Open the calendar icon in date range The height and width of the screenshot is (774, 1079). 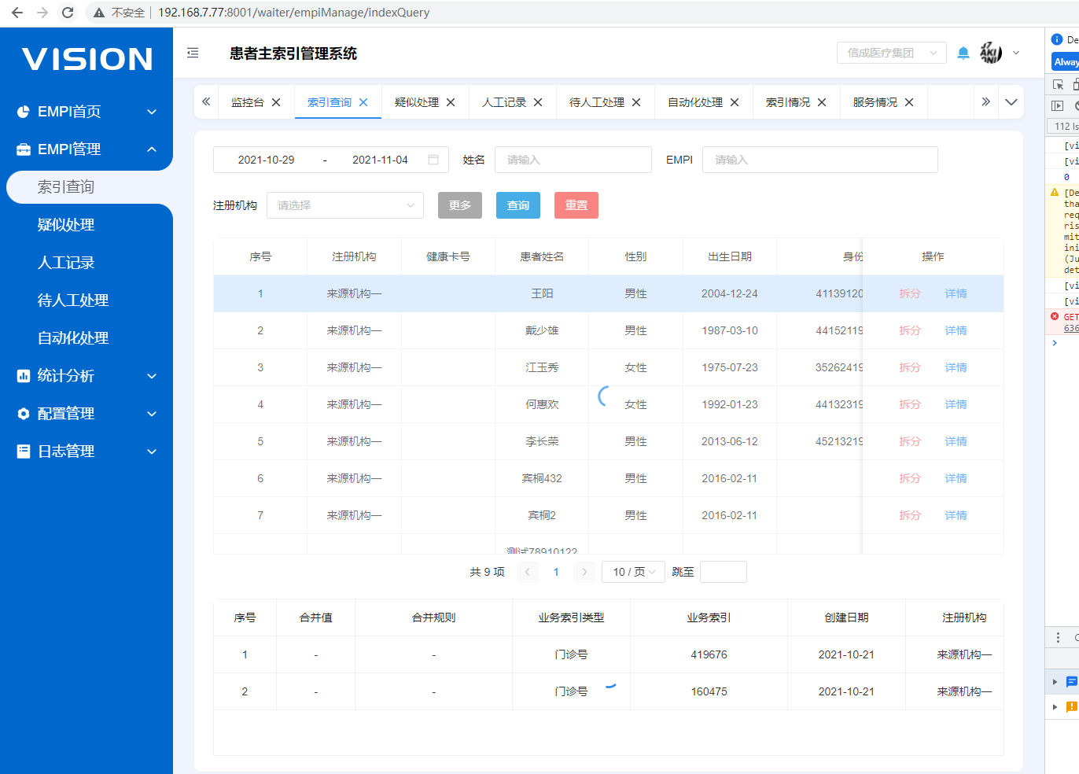433,160
